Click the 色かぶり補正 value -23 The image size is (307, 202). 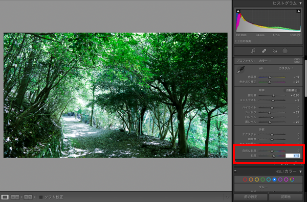(x=296, y=82)
